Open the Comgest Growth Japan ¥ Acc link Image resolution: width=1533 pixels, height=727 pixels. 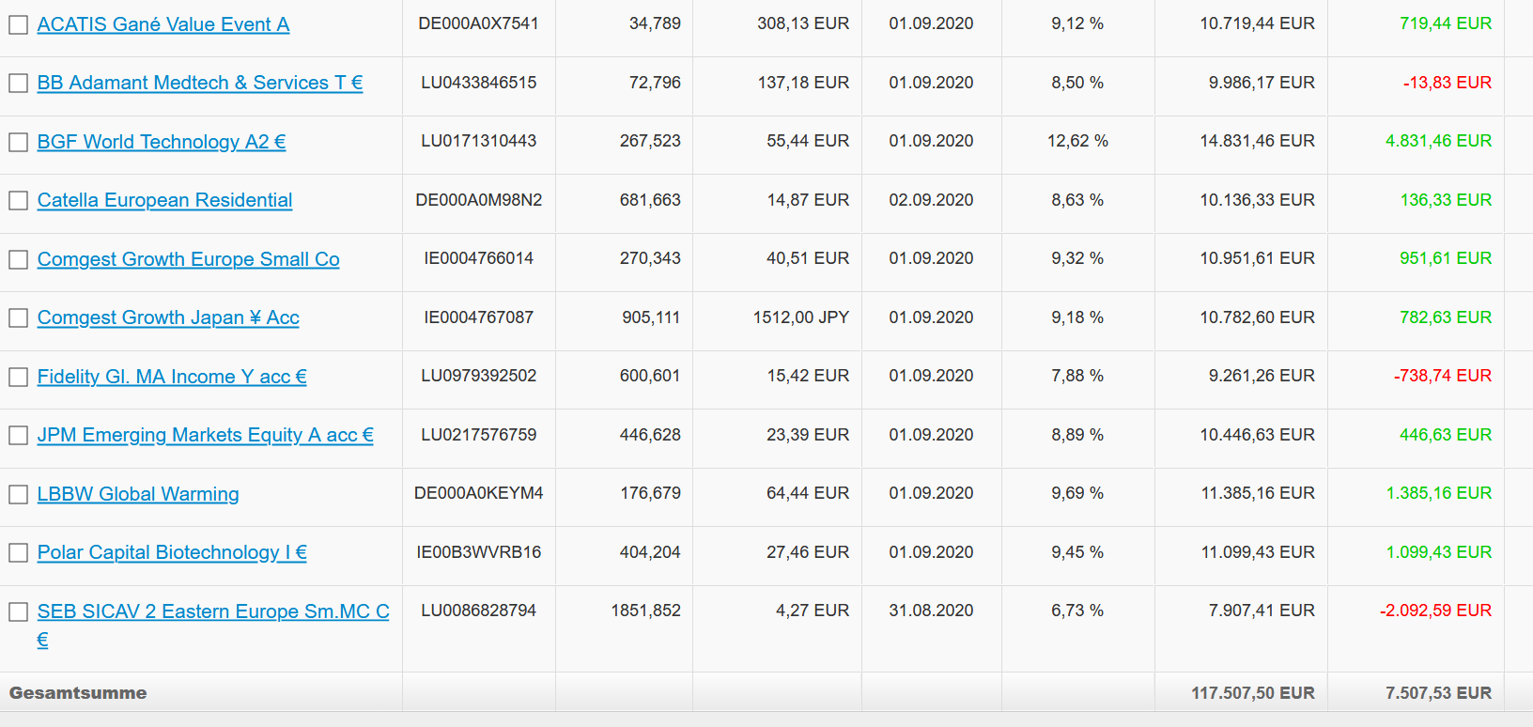[168, 317]
